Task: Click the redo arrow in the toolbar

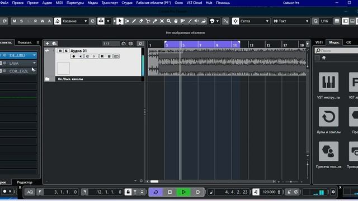Action: coord(4,21)
